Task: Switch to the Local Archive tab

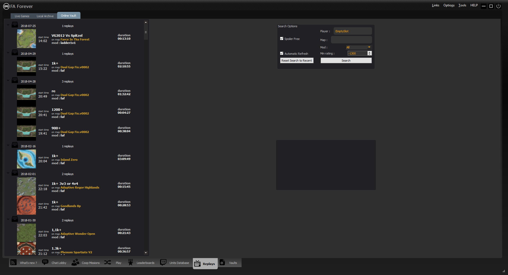Action: click(x=45, y=16)
